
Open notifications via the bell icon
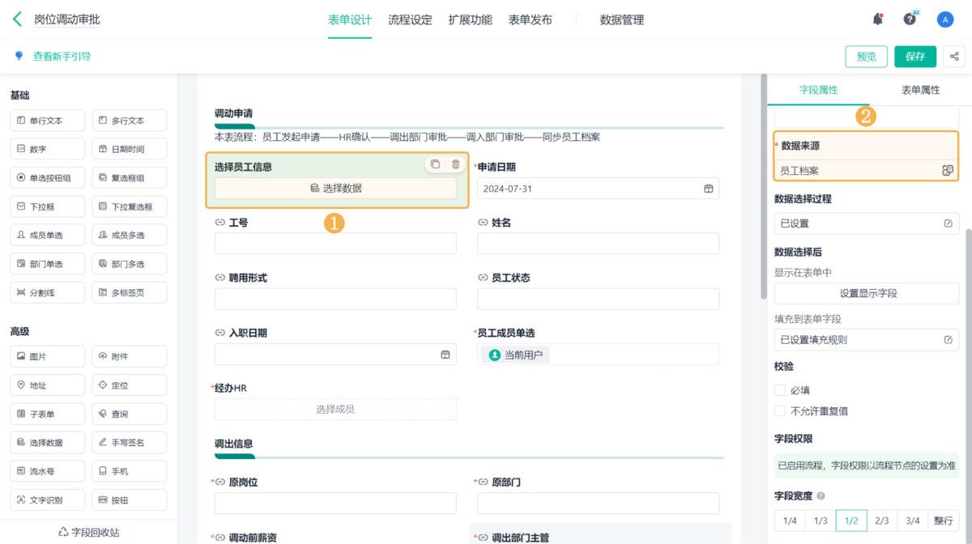click(878, 19)
